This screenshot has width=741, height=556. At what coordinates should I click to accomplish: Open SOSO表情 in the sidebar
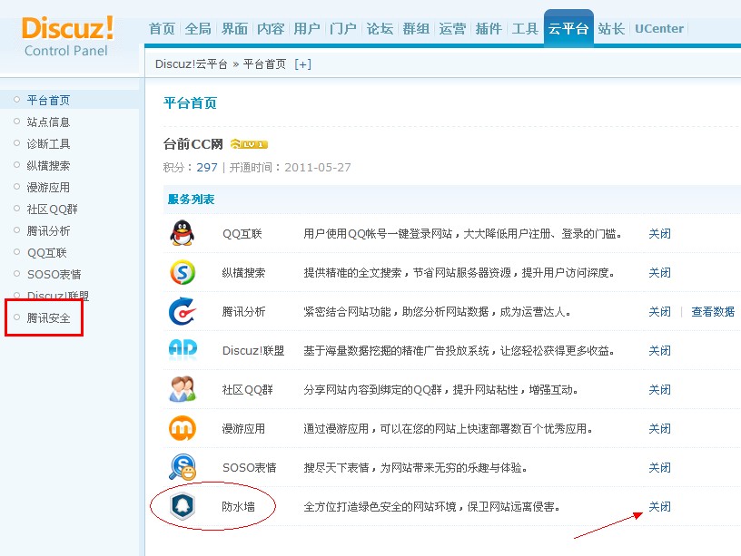pos(54,274)
